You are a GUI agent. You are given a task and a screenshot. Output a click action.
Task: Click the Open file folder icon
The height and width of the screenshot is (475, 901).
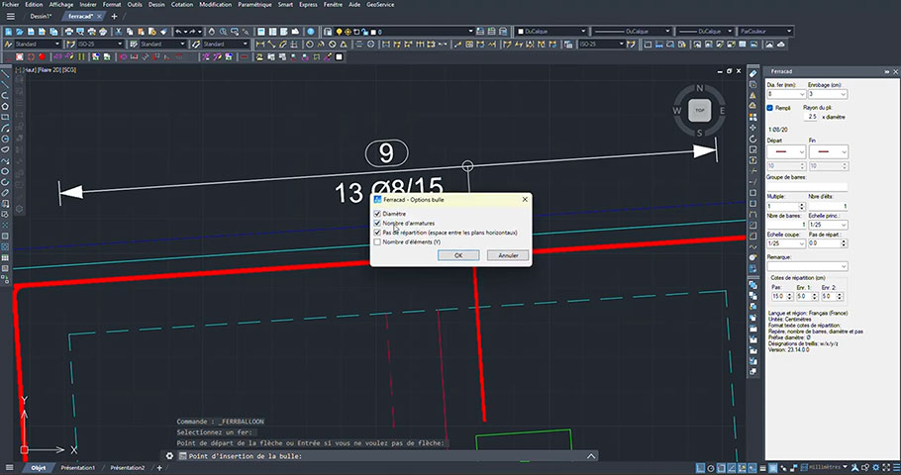[20, 32]
